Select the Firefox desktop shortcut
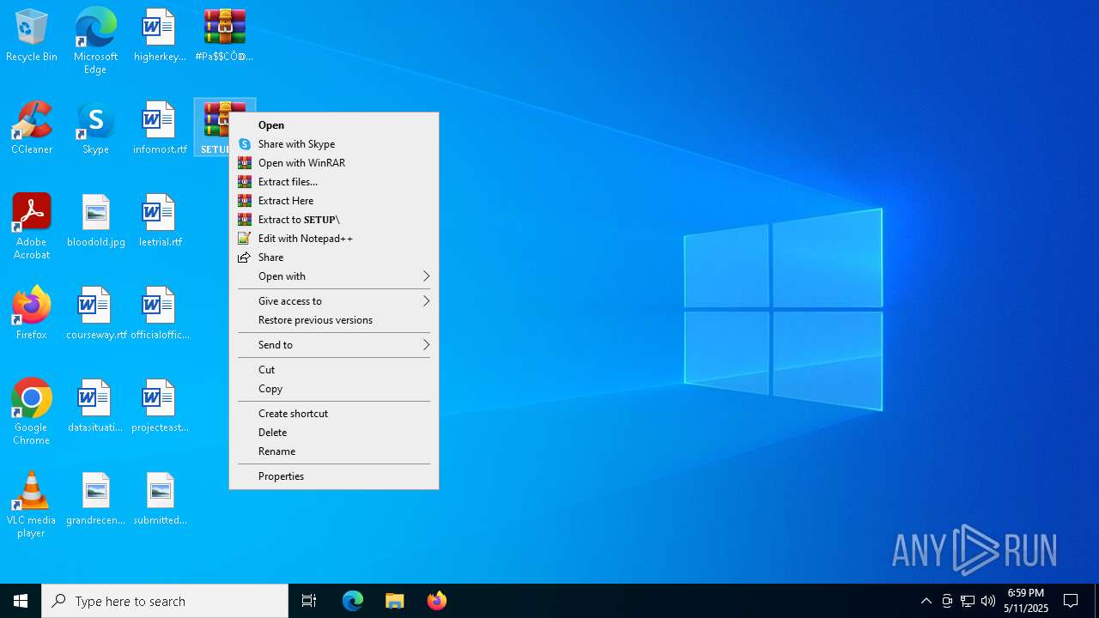The width and height of the screenshot is (1099, 618). [32, 314]
